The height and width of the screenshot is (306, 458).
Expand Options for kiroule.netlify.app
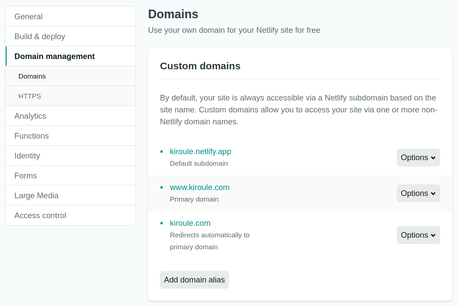[x=418, y=157]
